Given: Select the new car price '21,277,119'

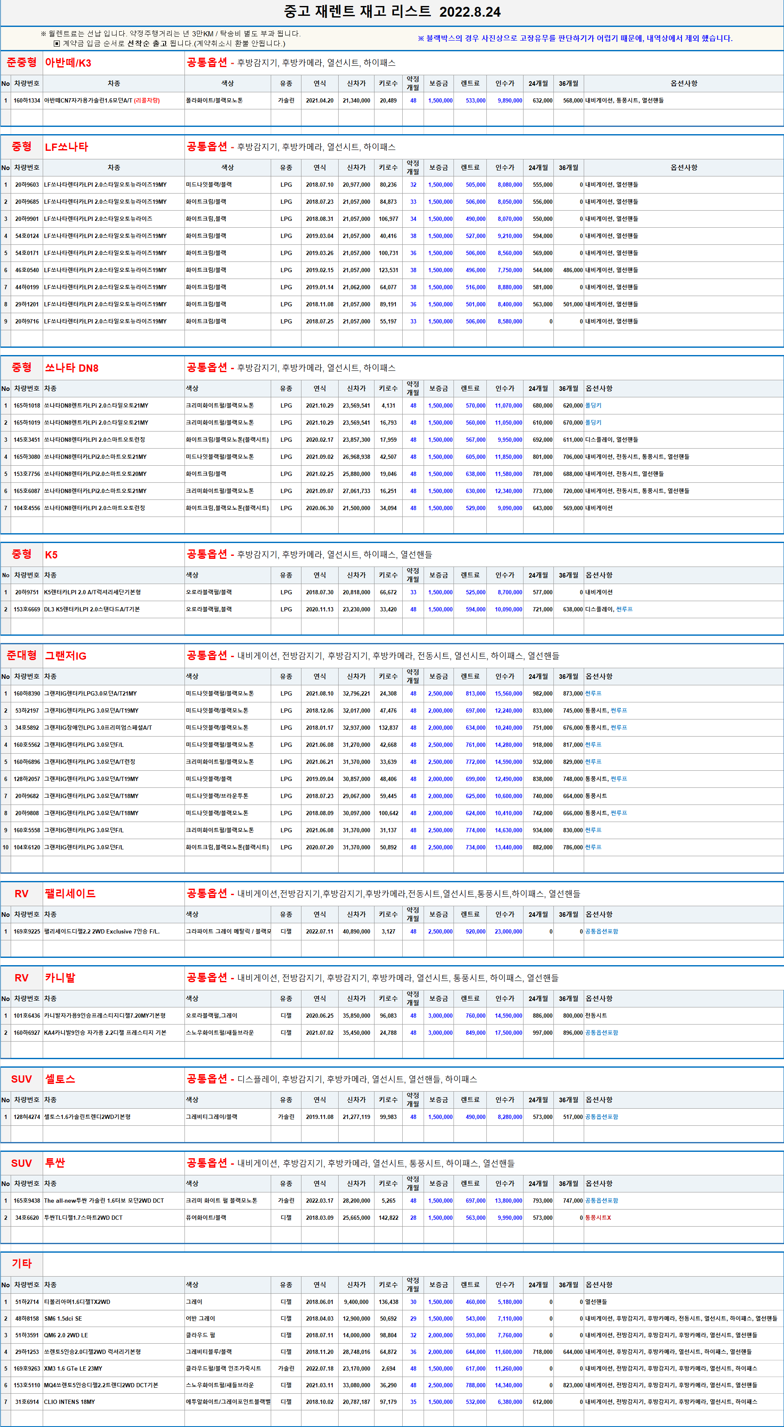Looking at the screenshot, I should point(356,1117).
